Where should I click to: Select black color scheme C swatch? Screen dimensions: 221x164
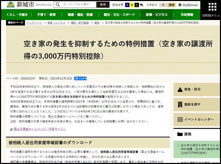pyautogui.click(x=137, y=5)
